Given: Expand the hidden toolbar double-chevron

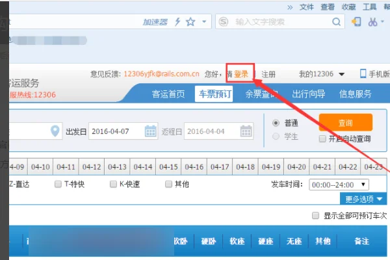Looking at the screenshot, I should [x=290, y=7].
